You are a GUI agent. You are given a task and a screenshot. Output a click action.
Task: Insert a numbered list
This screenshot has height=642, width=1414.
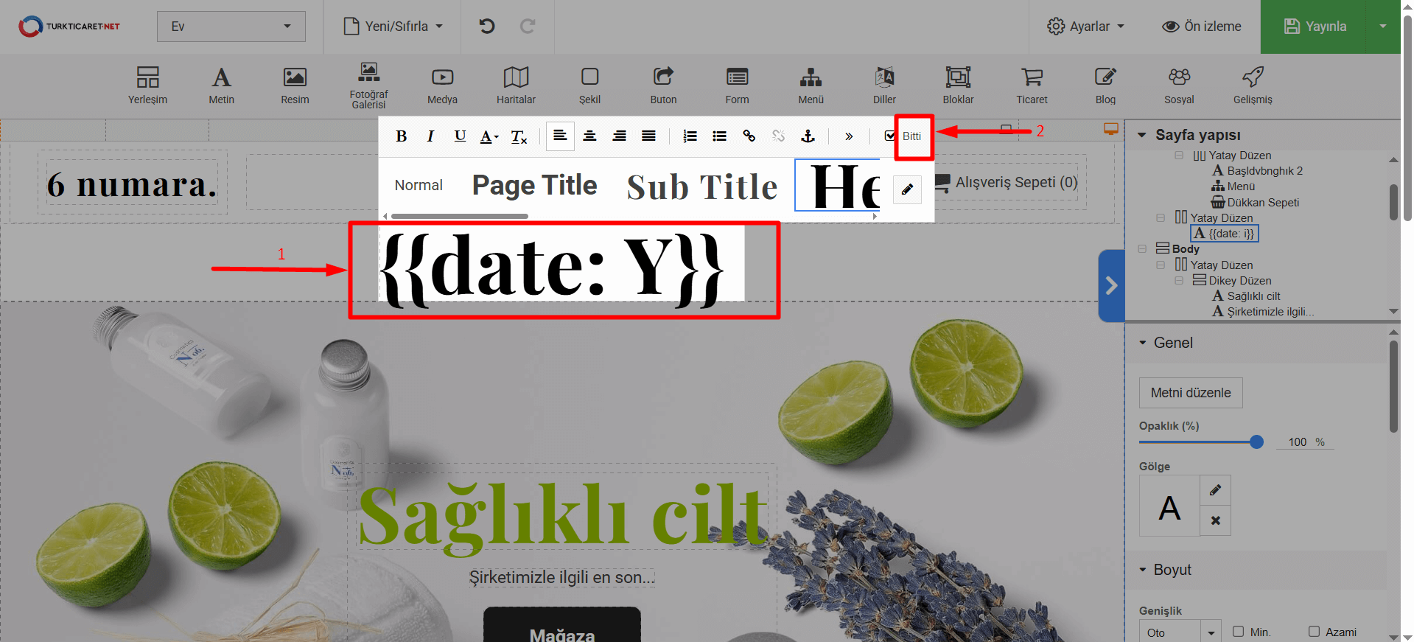(690, 136)
